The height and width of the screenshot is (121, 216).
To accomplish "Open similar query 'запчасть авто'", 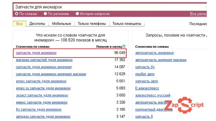I will (146, 81).
